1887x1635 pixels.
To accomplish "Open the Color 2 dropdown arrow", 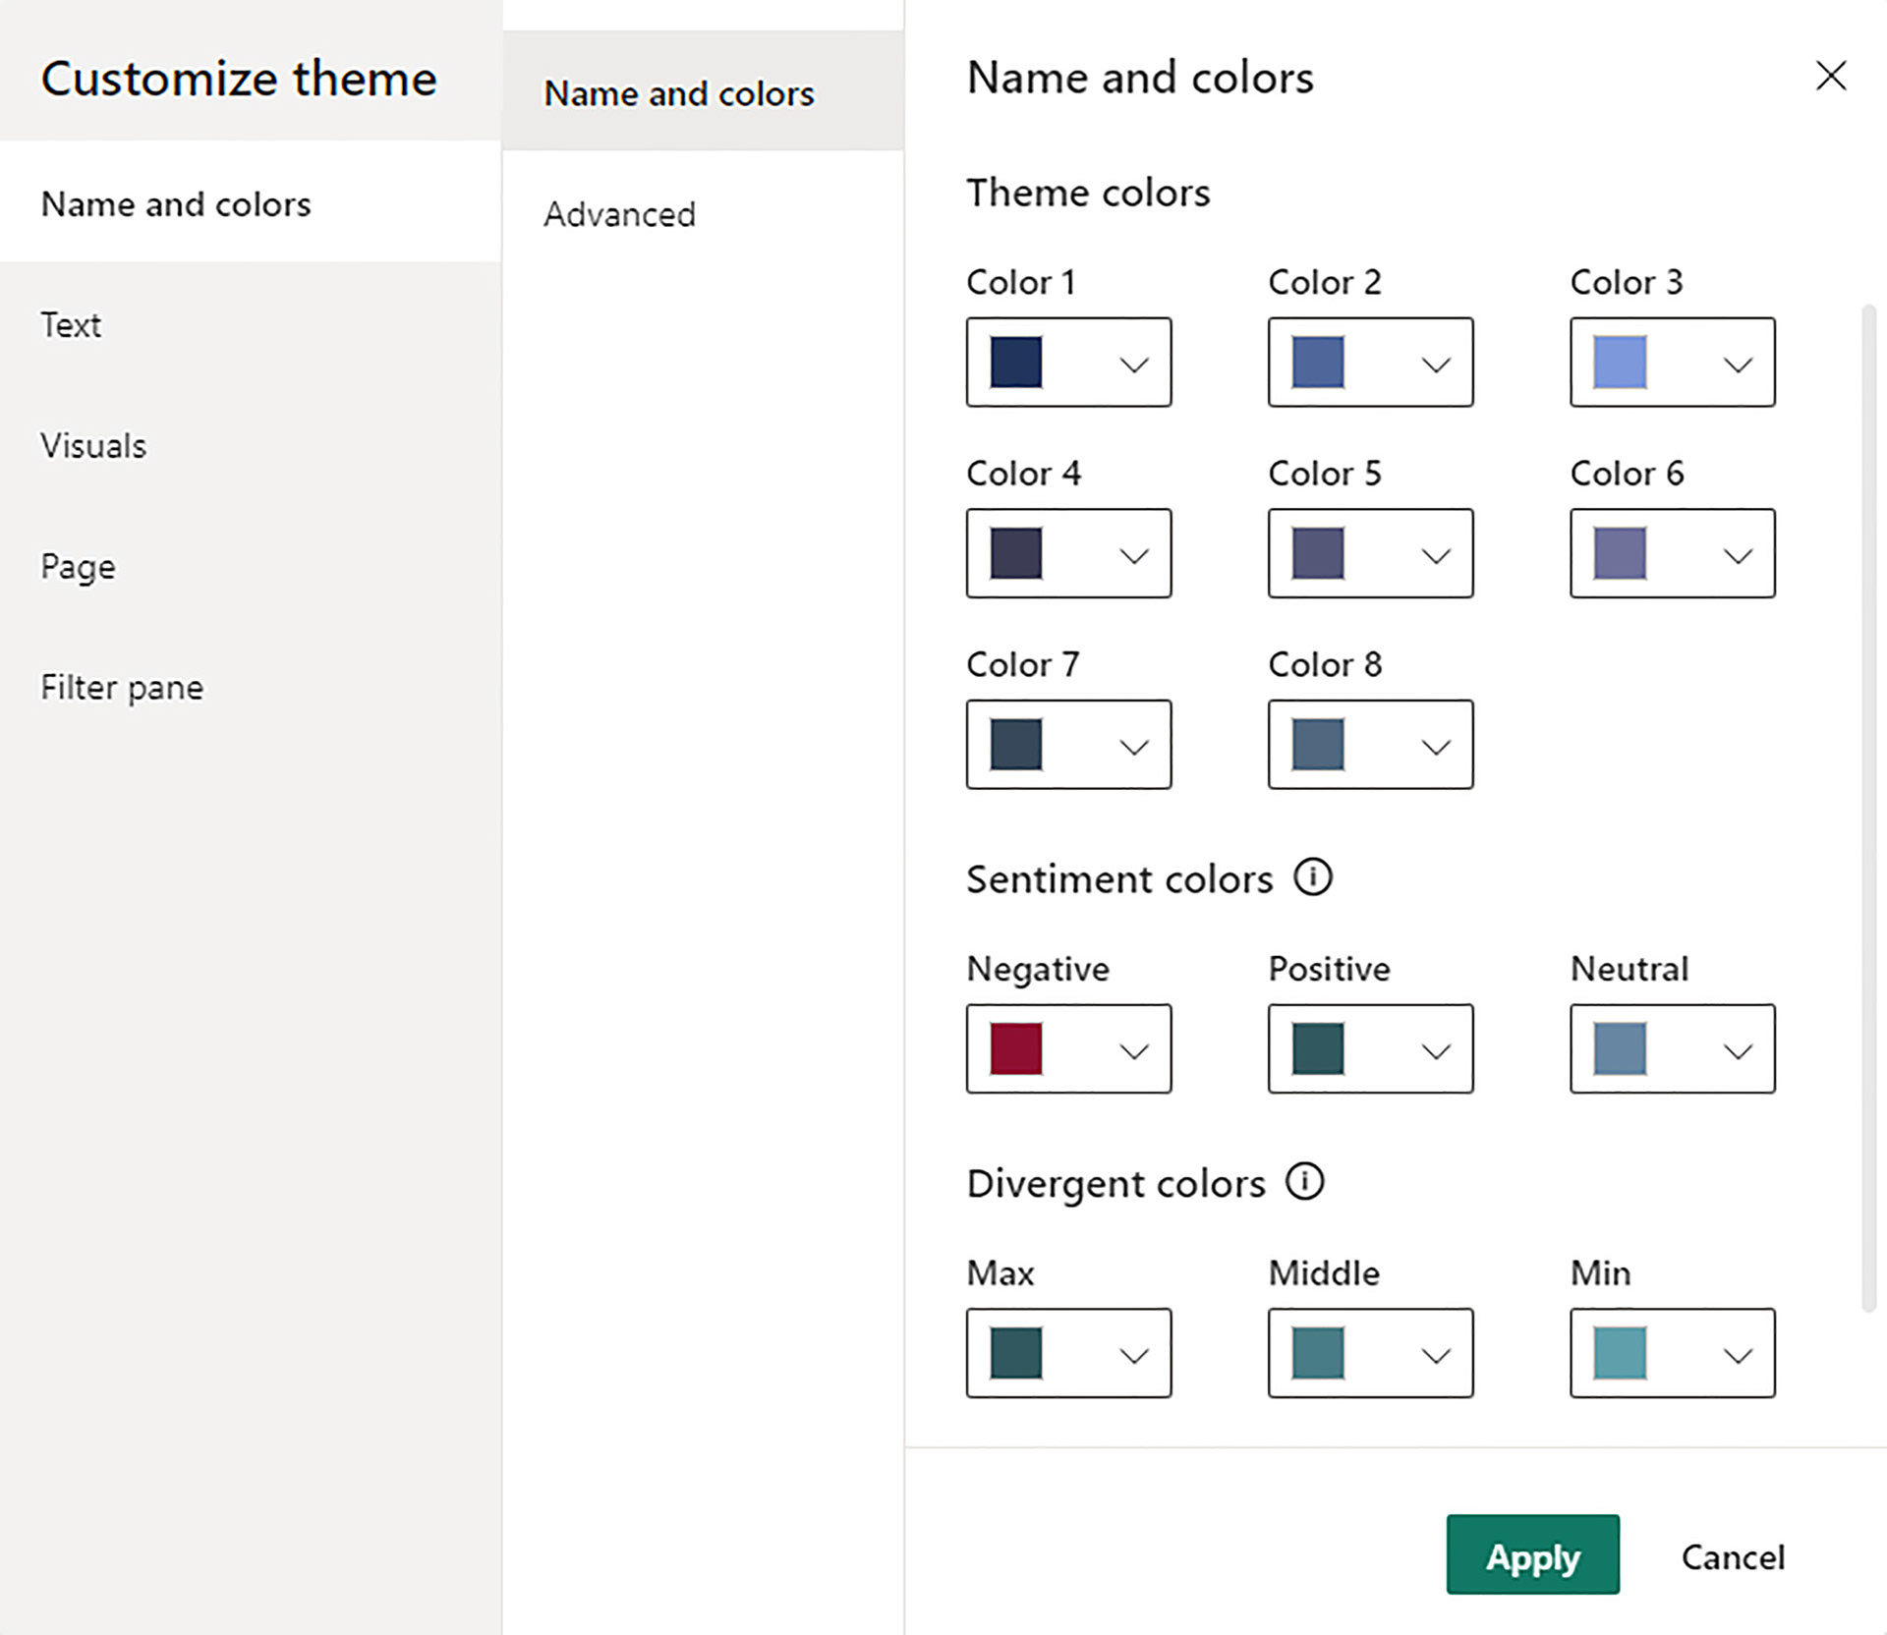I will [1436, 365].
